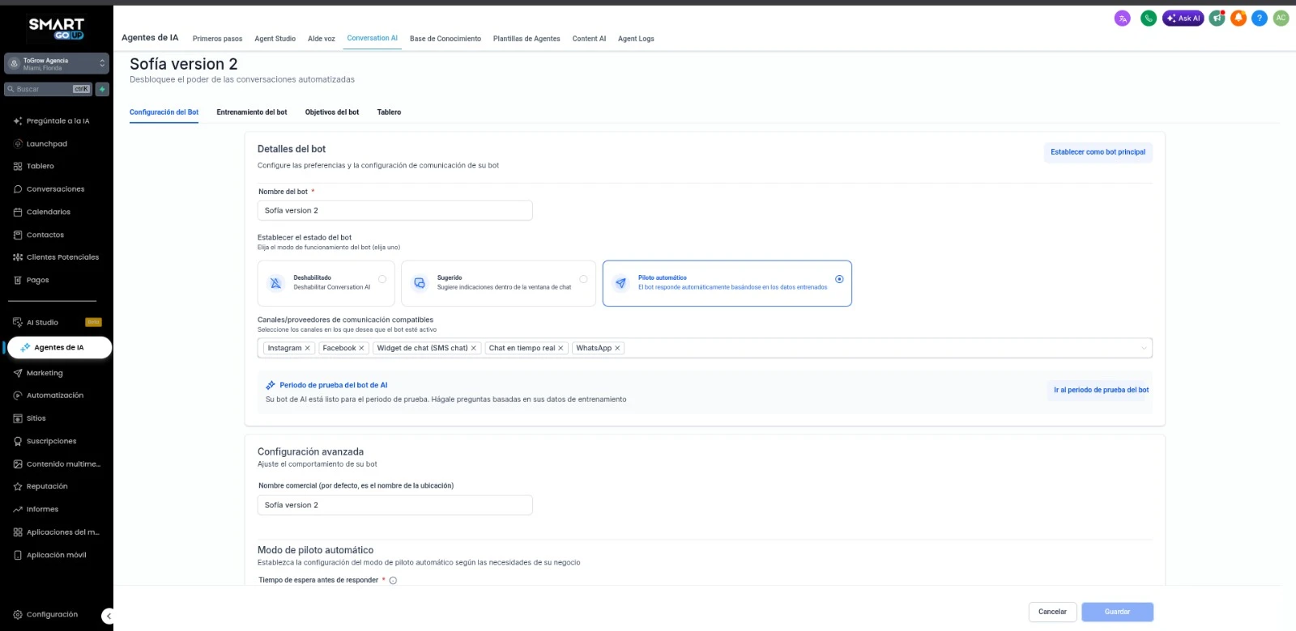This screenshot has width=1296, height=631.
Task: Click Ir al periodo de prueba del bot
Action: 1101,390
